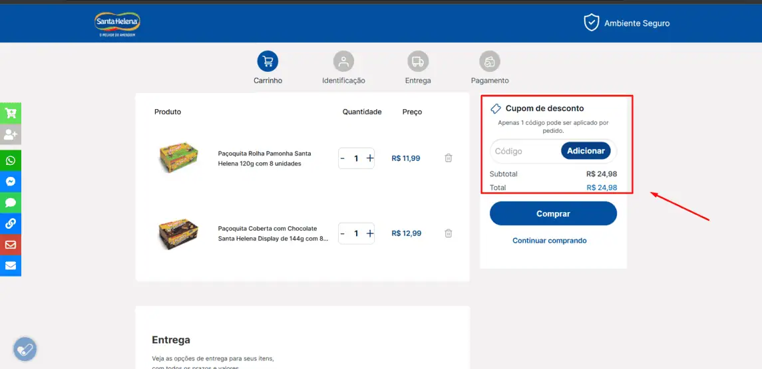The width and height of the screenshot is (762, 369).
Task: Open the Paçoquita Coberta com Chocolate thumbnail
Action: click(179, 233)
